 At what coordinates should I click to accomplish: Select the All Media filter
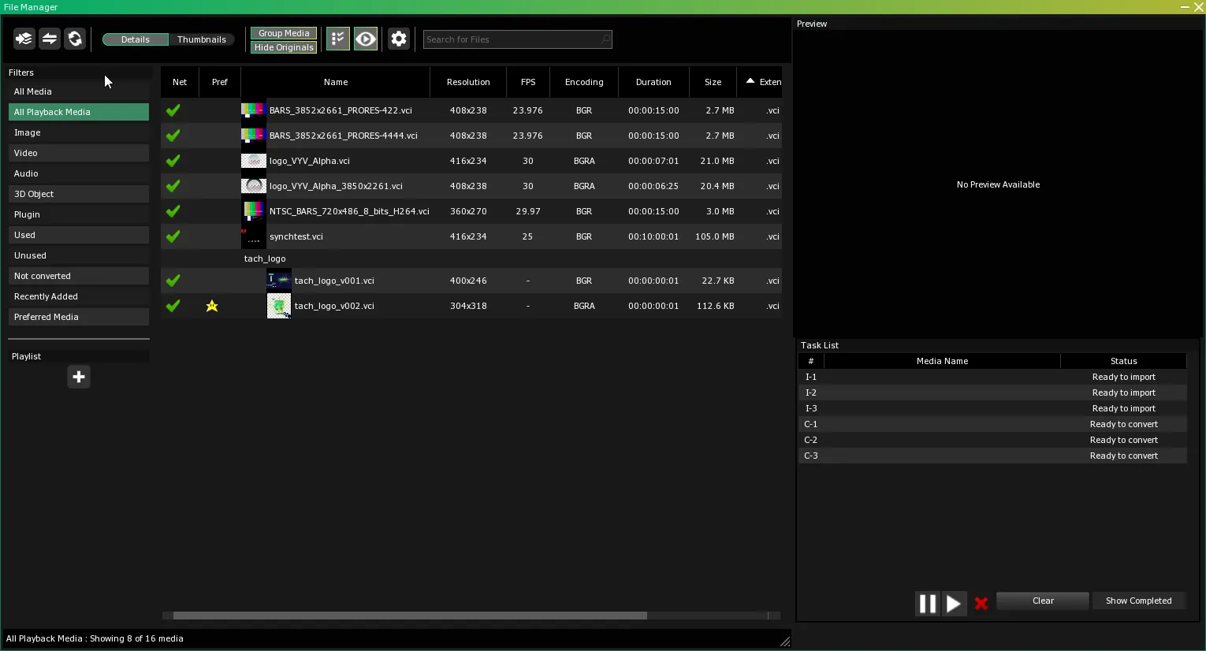[x=79, y=91]
